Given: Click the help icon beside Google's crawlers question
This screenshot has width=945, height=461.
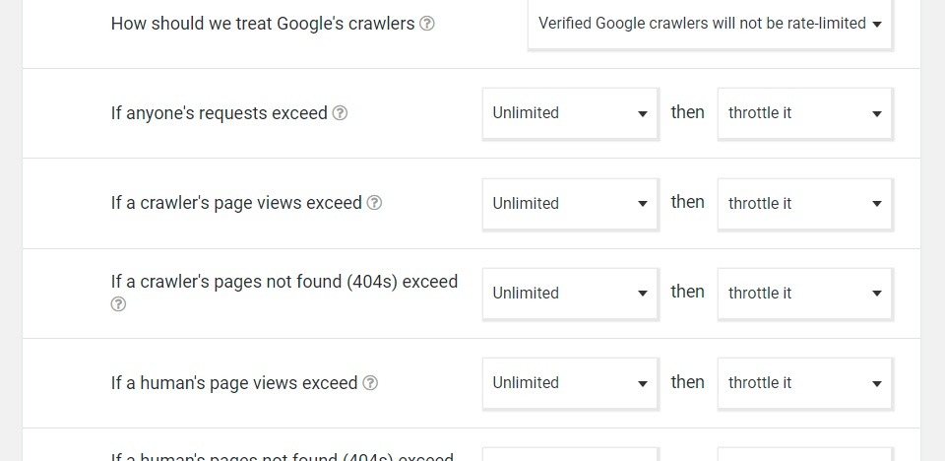Looking at the screenshot, I should pos(426,24).
